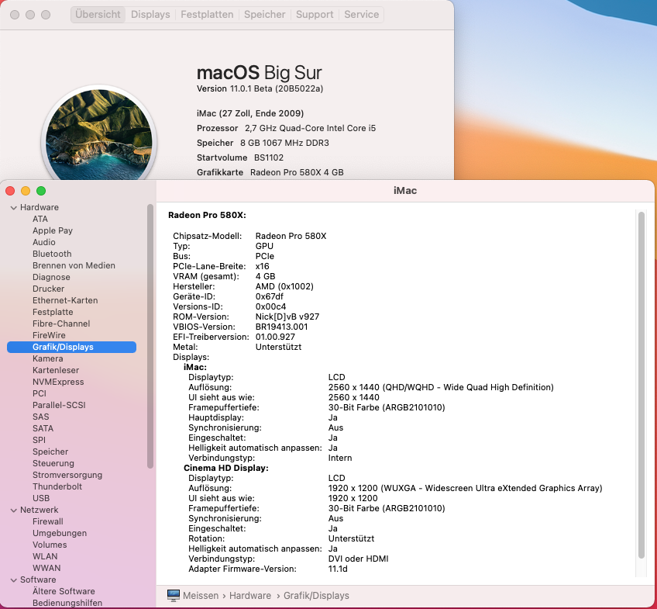Image resolution: width=657 pixels, height=609 pixels.
Task: Open the Support tab
Action: pyautogui.click(x=315, y=15)
